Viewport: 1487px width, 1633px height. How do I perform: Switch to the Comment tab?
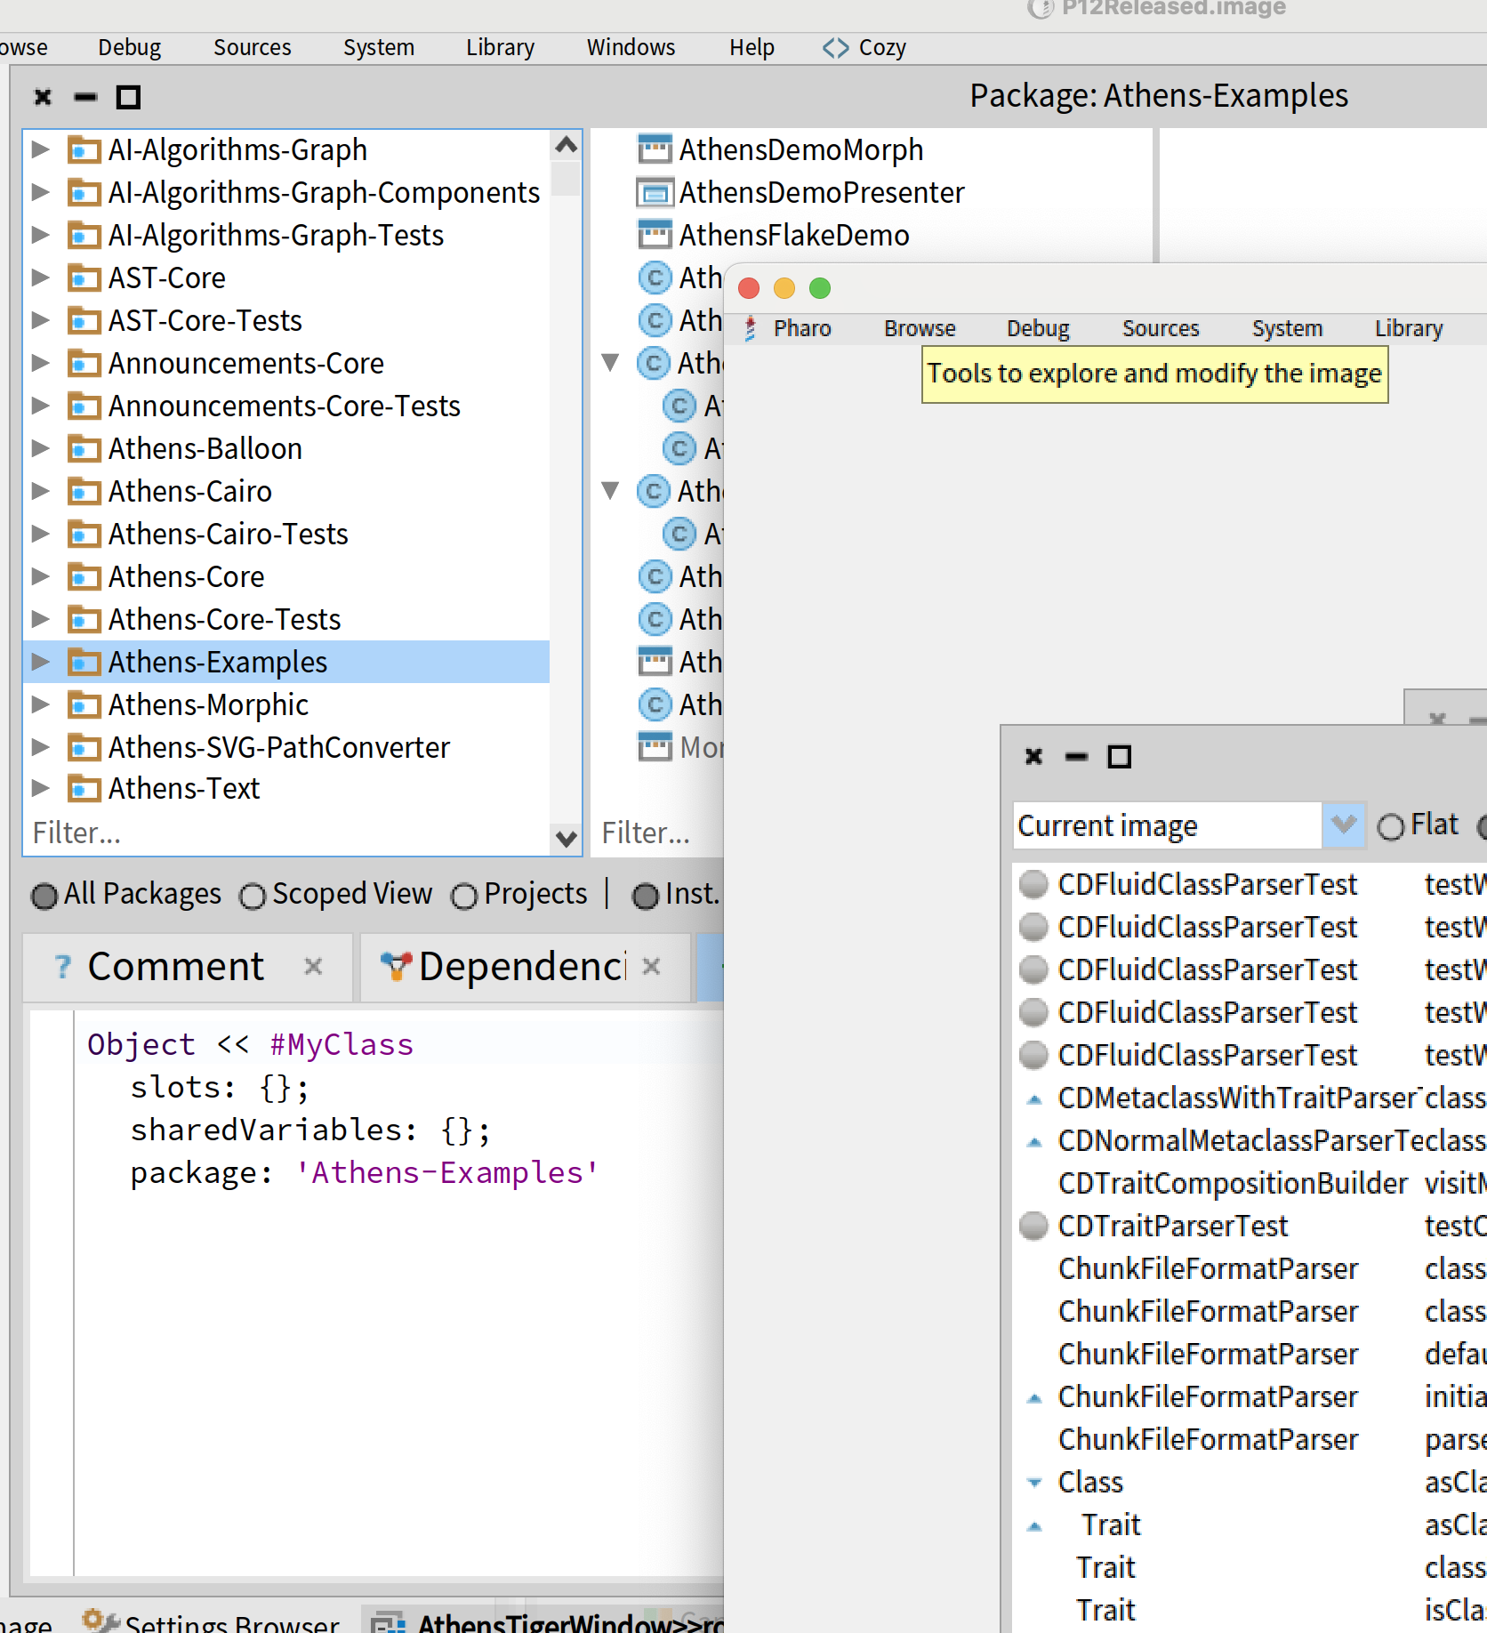point(175,967)
